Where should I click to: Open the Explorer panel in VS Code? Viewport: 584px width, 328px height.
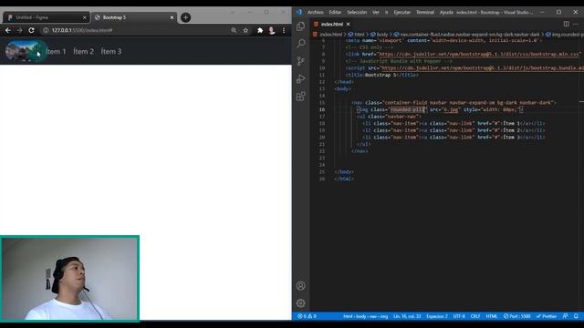(300, 26)
